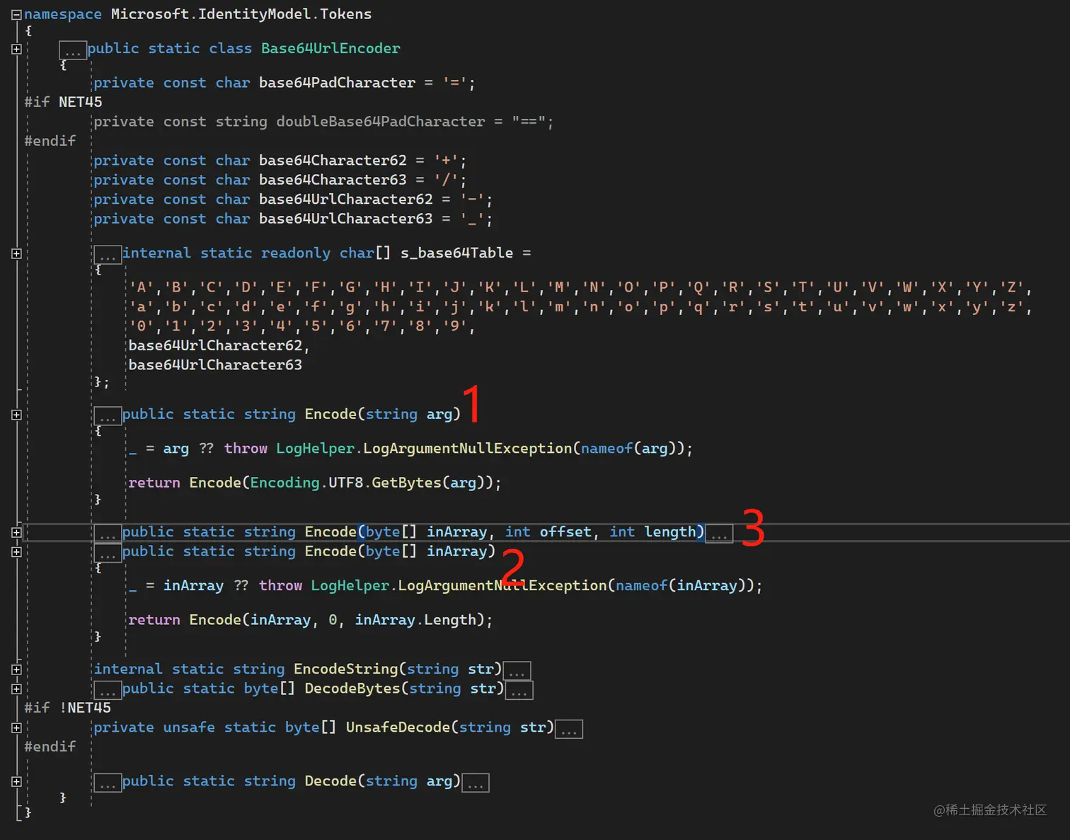Expand margin toggle for UnsafeDecode method

tap(16, 727)
